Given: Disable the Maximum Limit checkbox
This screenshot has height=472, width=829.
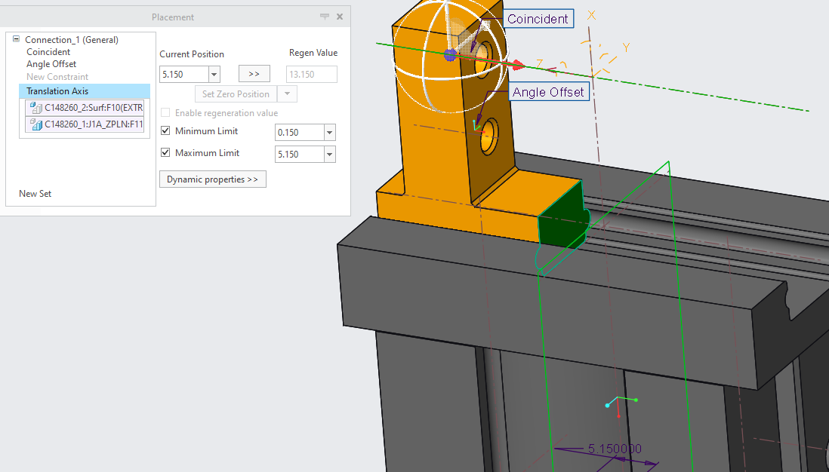Looking at the screenshot, I should pos(164,152).
